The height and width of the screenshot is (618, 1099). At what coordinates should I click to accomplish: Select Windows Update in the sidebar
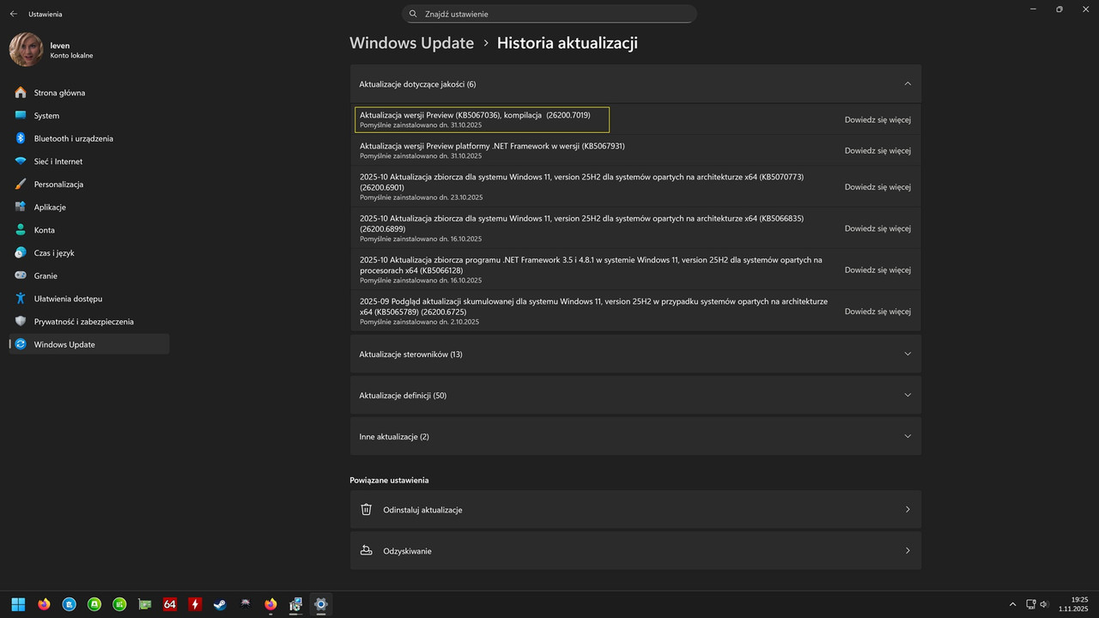click(x=89, y=344)
